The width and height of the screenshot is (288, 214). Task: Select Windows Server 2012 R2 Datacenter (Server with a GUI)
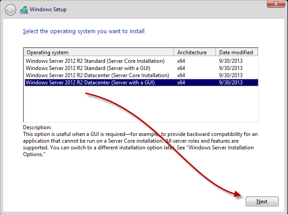tap(141, 83)
